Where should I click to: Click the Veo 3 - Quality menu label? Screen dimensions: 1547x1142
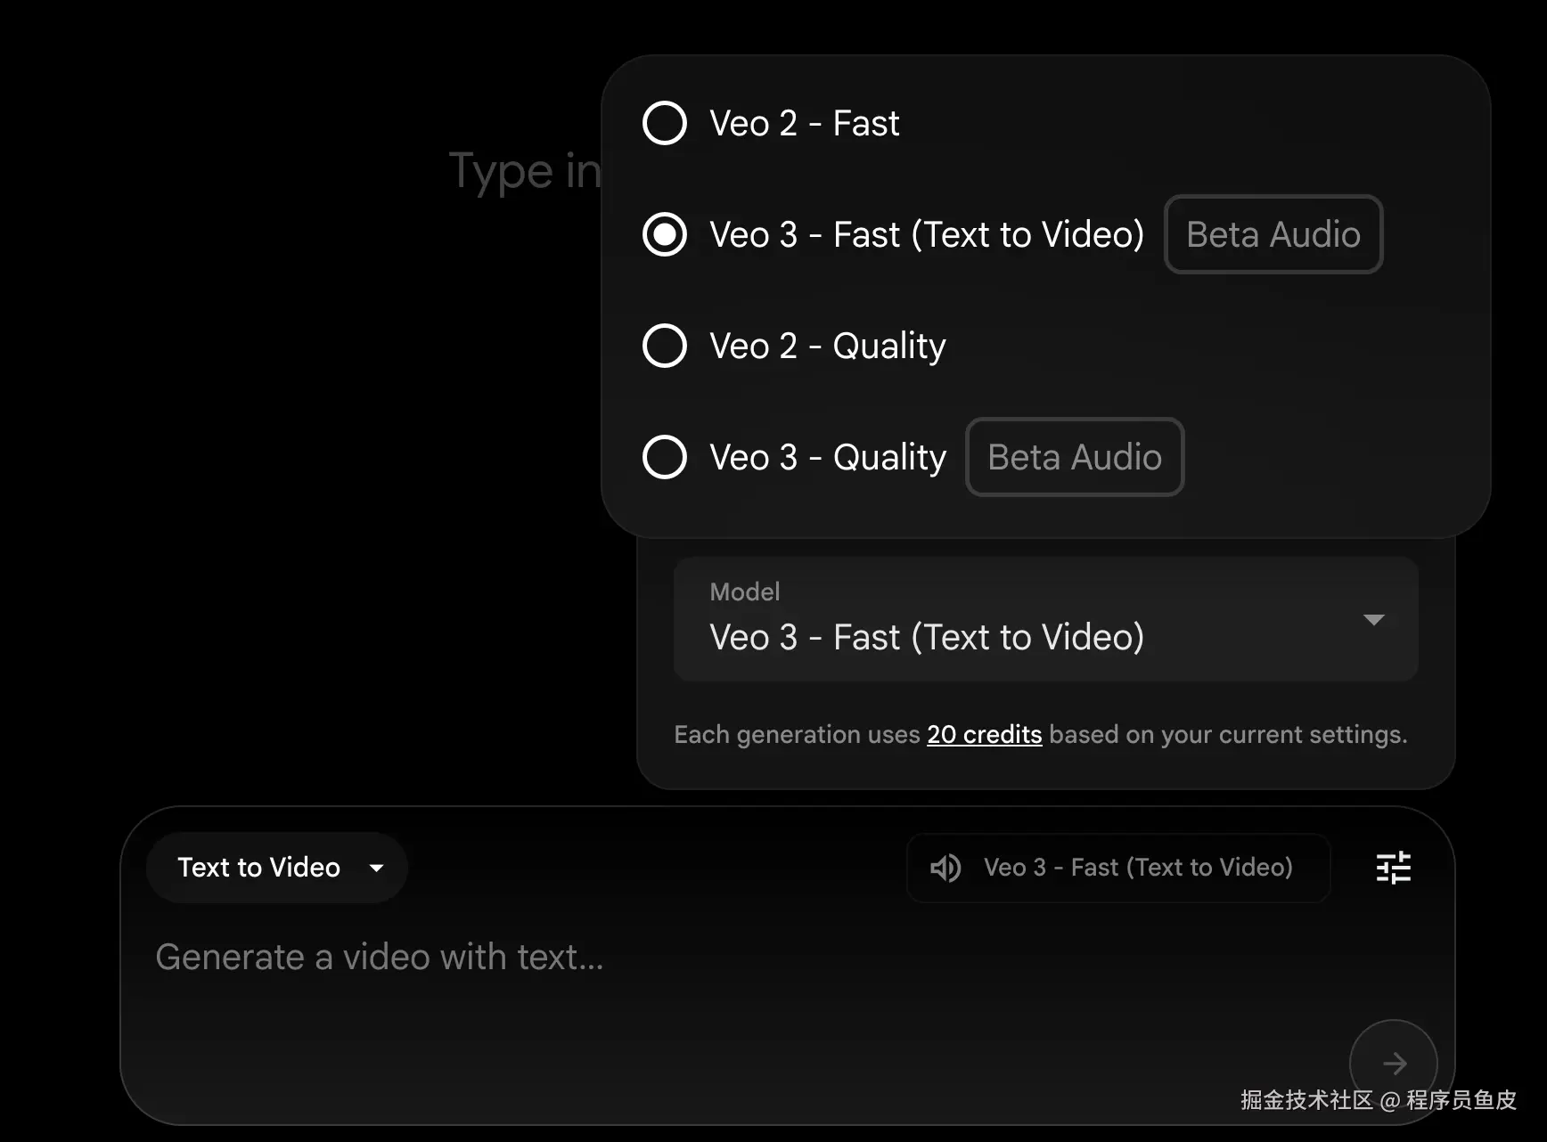pos(827,457)
